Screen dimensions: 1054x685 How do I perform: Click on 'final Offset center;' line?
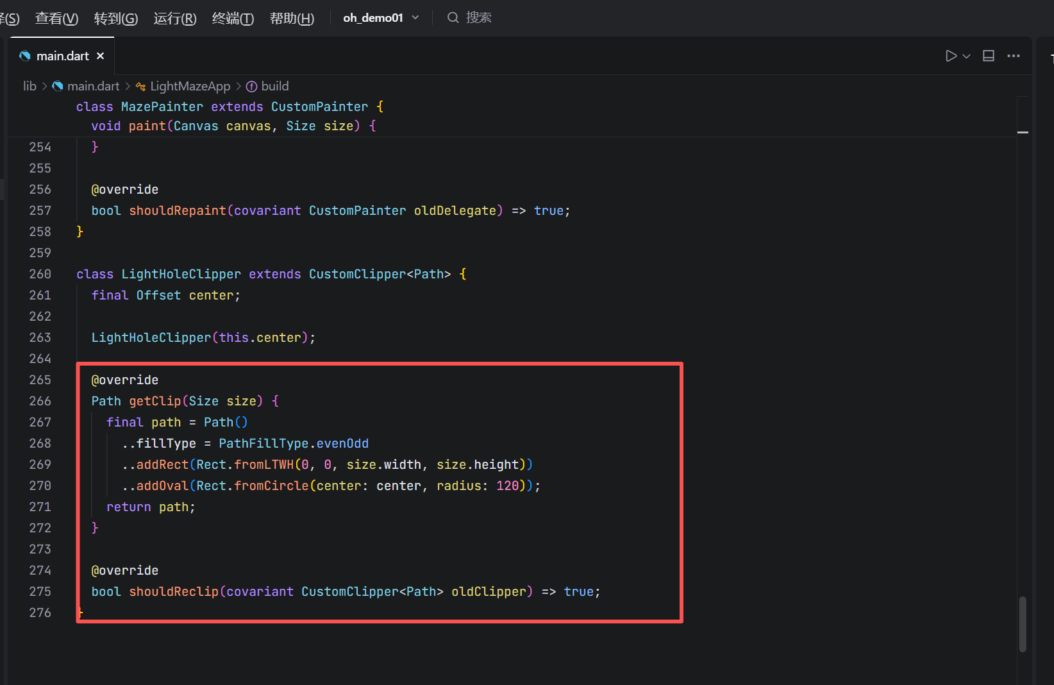(x=165, y=295)
